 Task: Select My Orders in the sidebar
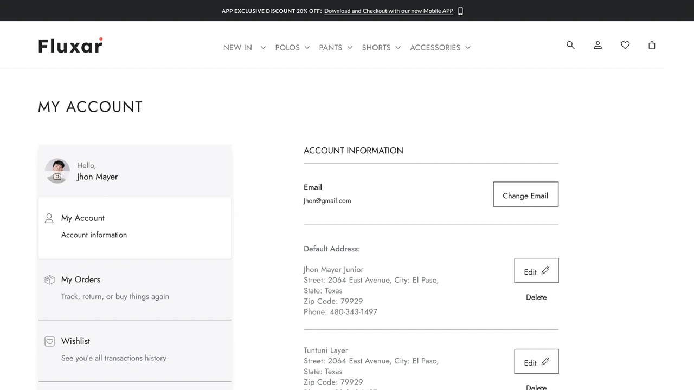tap(135, 289)
